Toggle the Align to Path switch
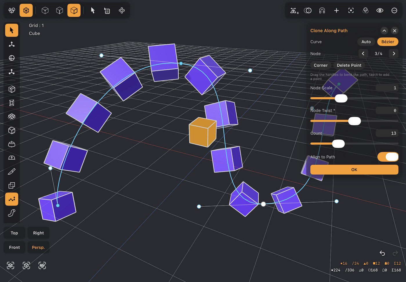The width and height of the screenshot is (406, 282). pos(388,157)
